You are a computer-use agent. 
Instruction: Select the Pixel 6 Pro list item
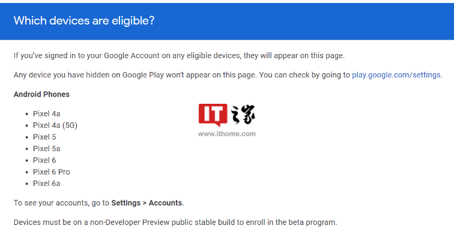(52, 172)
